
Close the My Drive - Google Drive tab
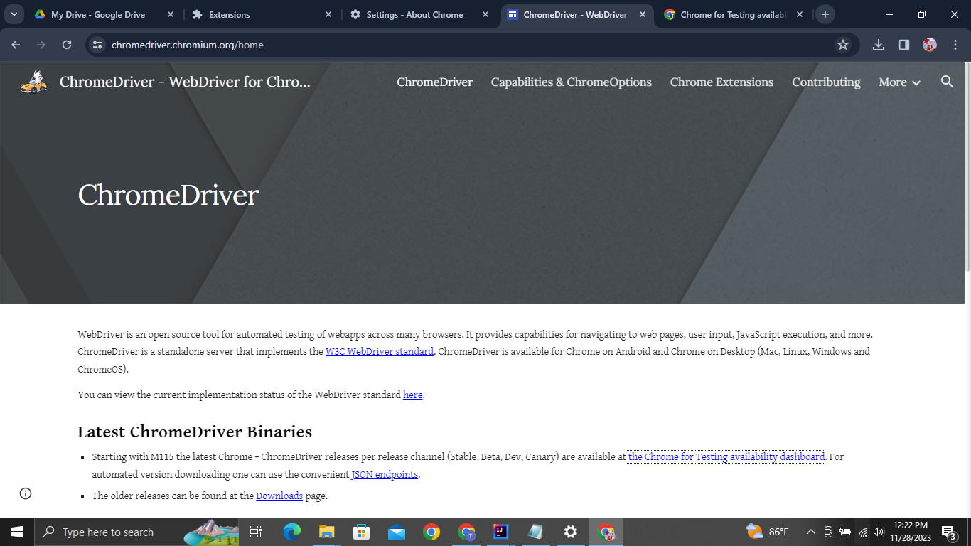tap(171, 14)
